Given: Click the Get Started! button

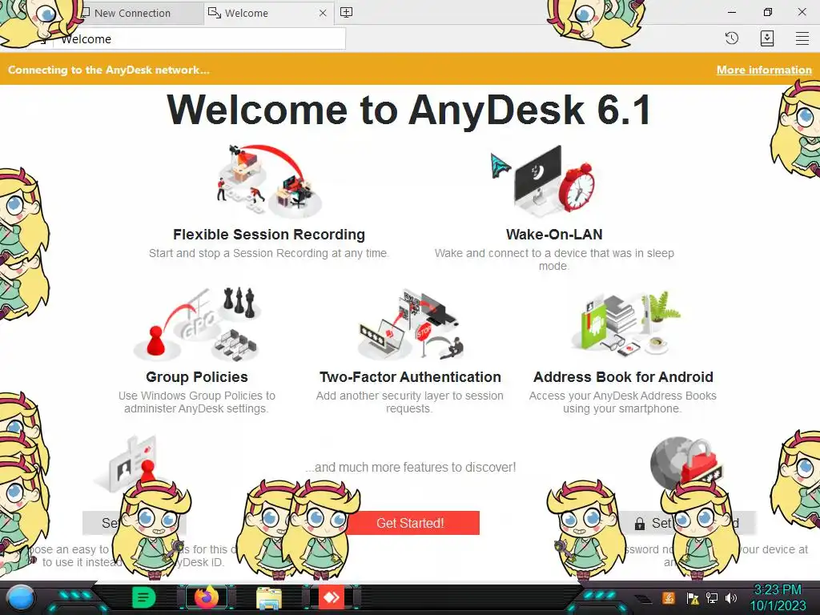Looking at the screenshot, I should pyautogui.click(x=410, y=523).
